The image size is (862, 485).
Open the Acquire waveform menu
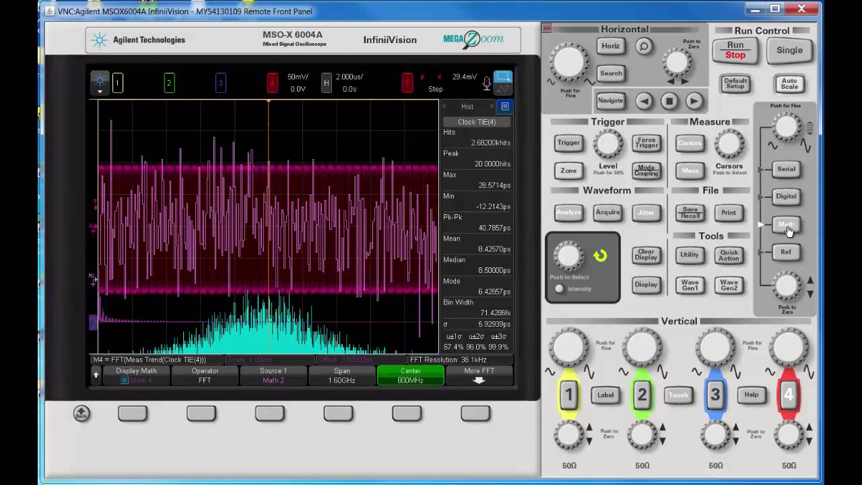[607, 212]
